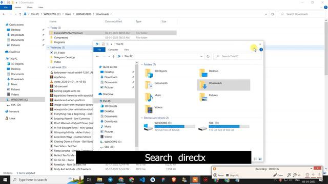Screen dimensions: 328x184
Task: Open the Share tab in Downloads window
Action: (30, 7)
